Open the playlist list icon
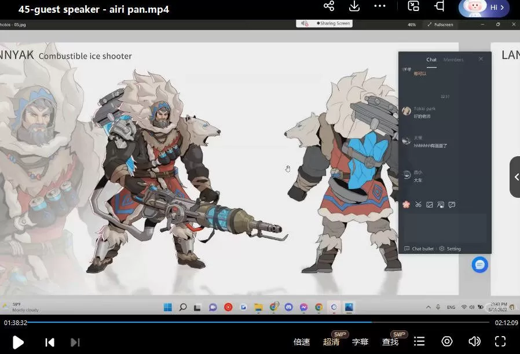This screenshot has height=354, width=520. (420, 342)
